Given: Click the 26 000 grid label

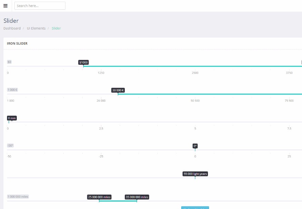Looking at the screenshot, I should click(x=101, y=101).
